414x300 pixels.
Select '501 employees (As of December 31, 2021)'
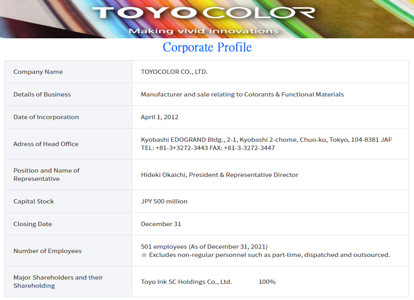point(204,247)
